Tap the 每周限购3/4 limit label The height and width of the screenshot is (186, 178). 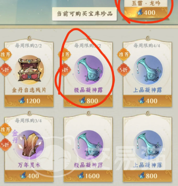tap(28, 121)
